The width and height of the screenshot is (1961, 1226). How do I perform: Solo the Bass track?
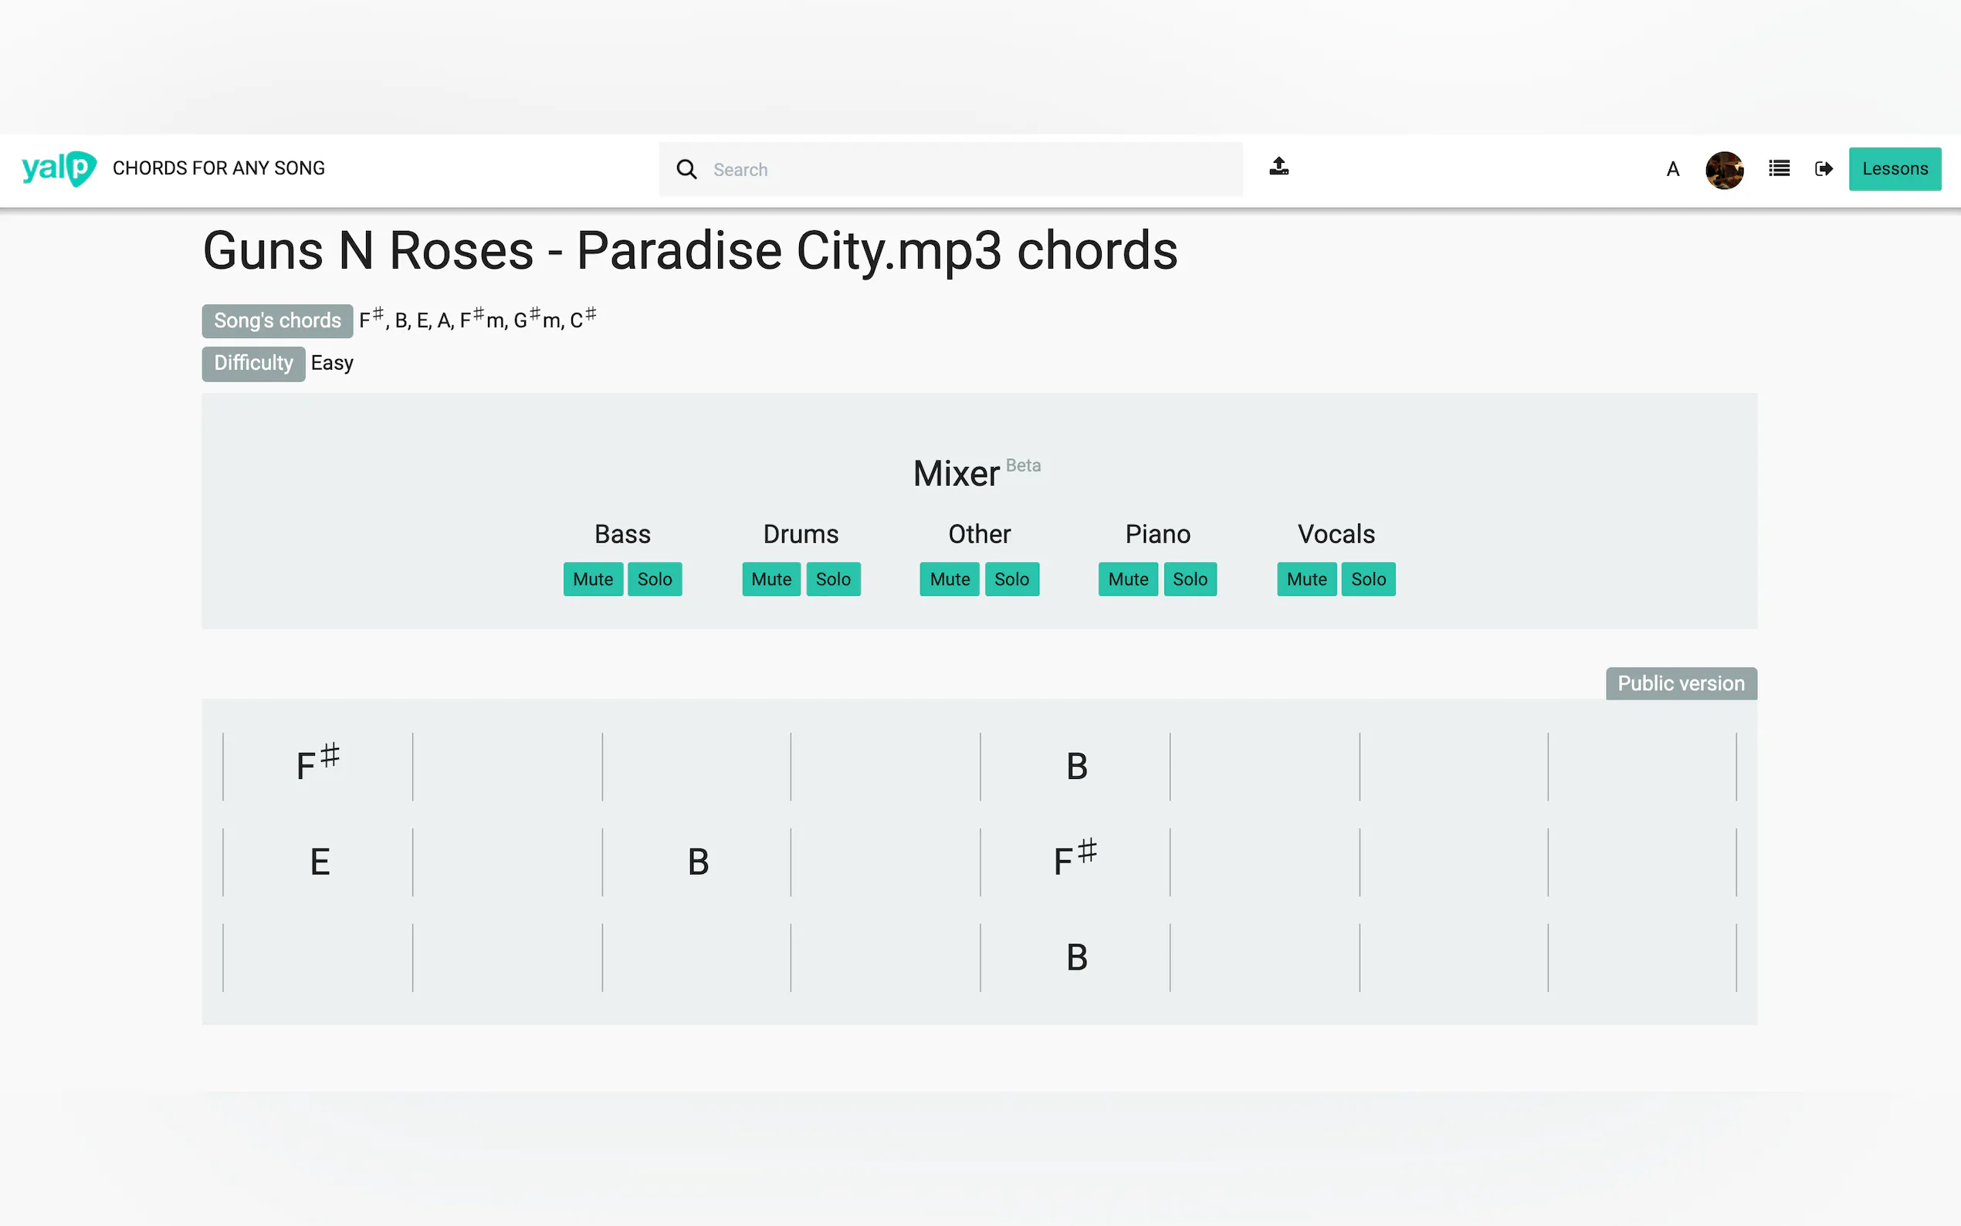654,579
